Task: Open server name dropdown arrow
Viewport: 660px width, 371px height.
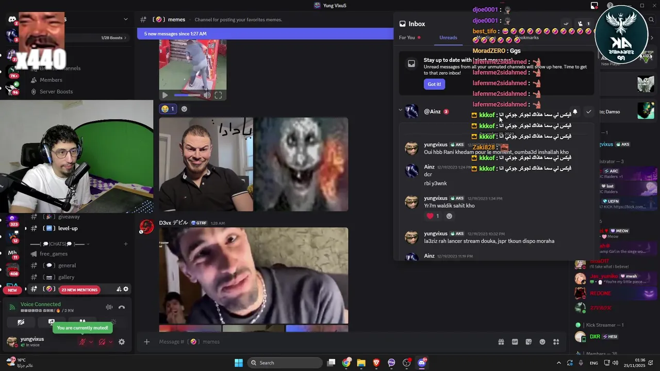Action: (x=125, y=20)
